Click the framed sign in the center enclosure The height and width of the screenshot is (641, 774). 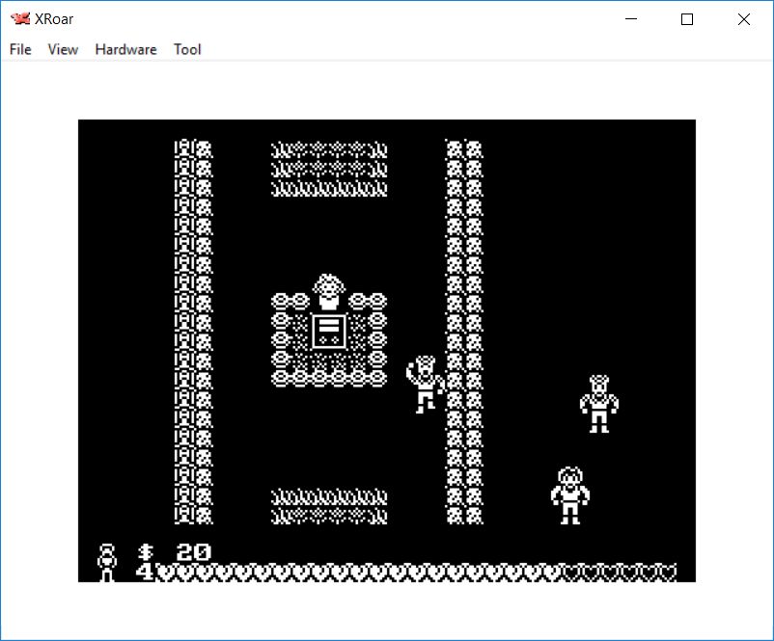tap(328, 331)
